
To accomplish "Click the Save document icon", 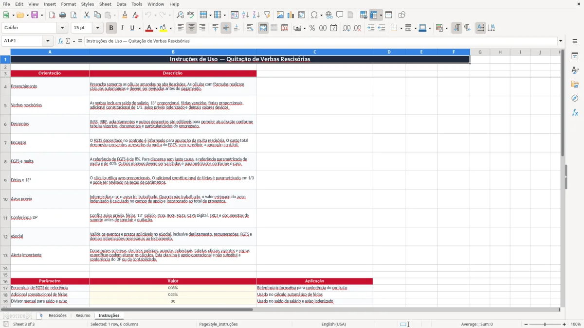I will 35,15.
